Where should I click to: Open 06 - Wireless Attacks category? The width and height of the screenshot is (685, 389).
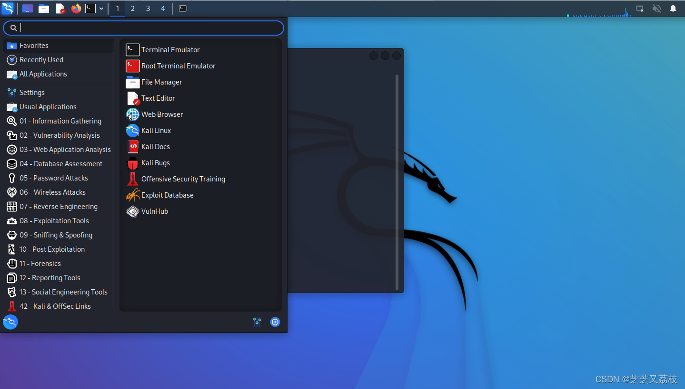pos(59,192)
